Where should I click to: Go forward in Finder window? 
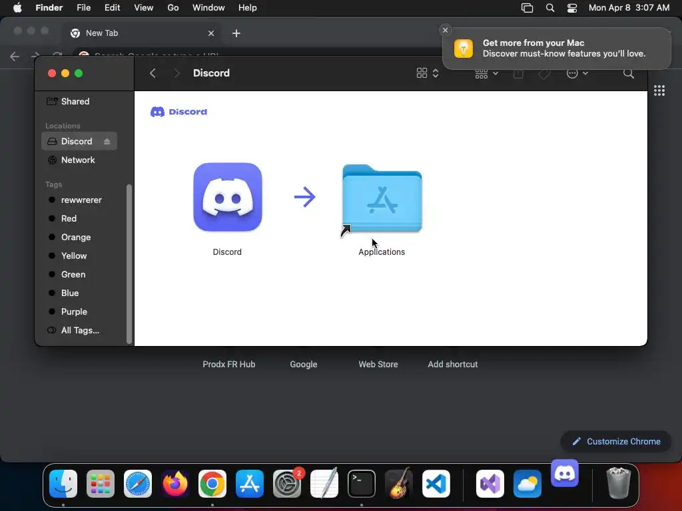point(176,73)
